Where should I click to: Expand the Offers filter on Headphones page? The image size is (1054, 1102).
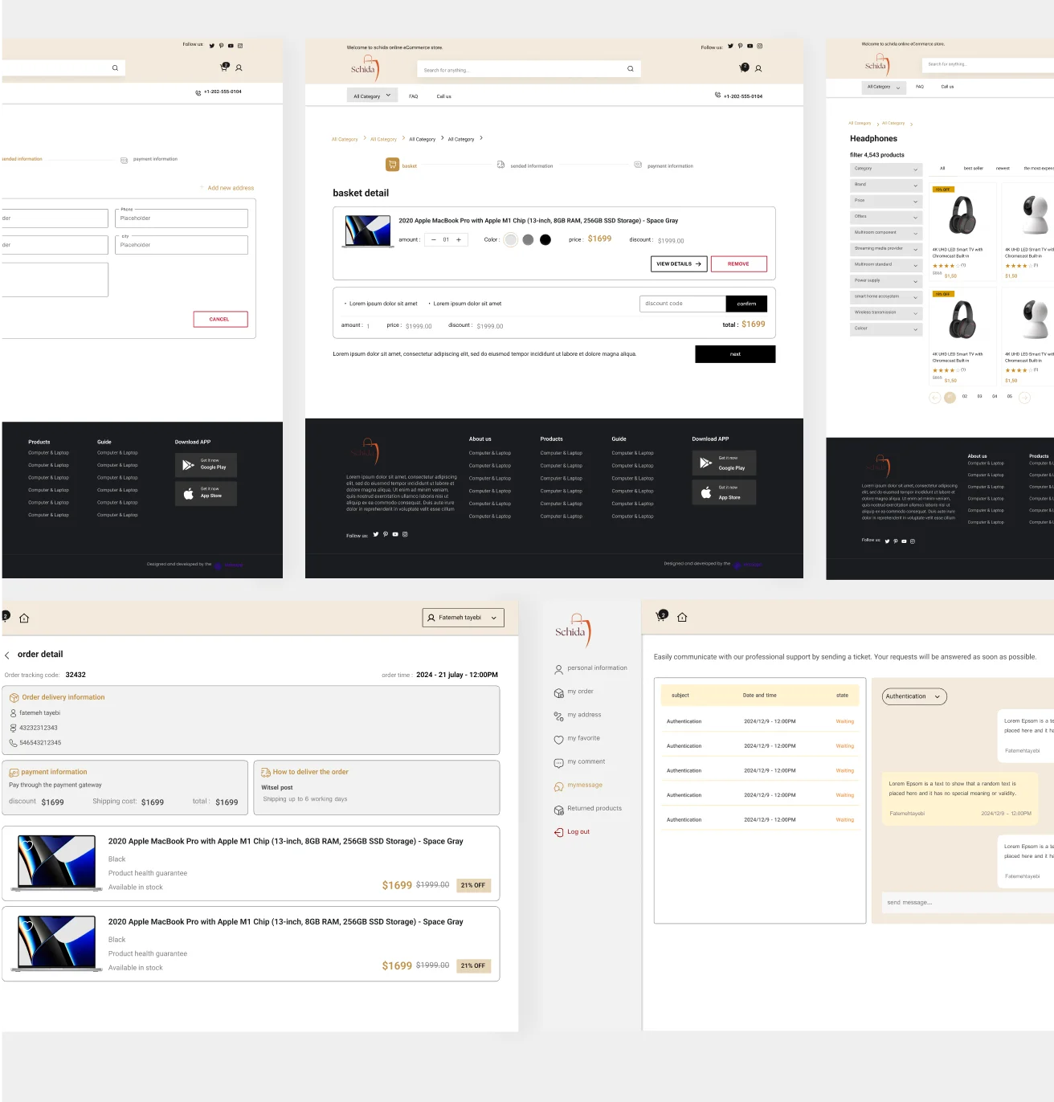pos(886,217)
